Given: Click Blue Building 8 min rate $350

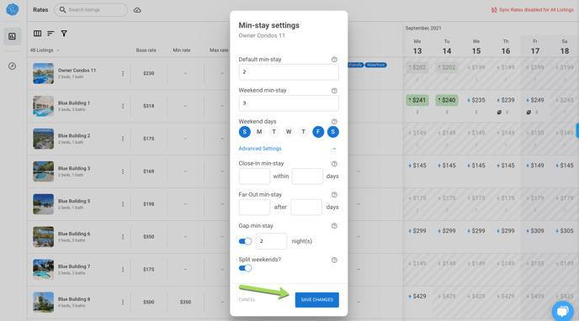Looking at the screenshot, I should pos(185,303).
